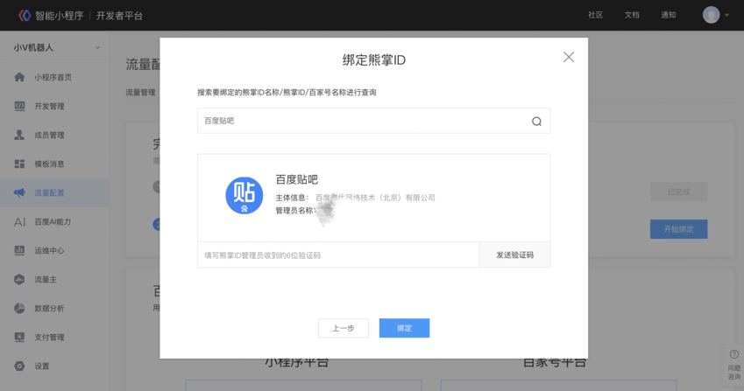The height and width of the screenshot is (391, 744).
Task: Expand the account dropdown arrow
Action: 727,15
